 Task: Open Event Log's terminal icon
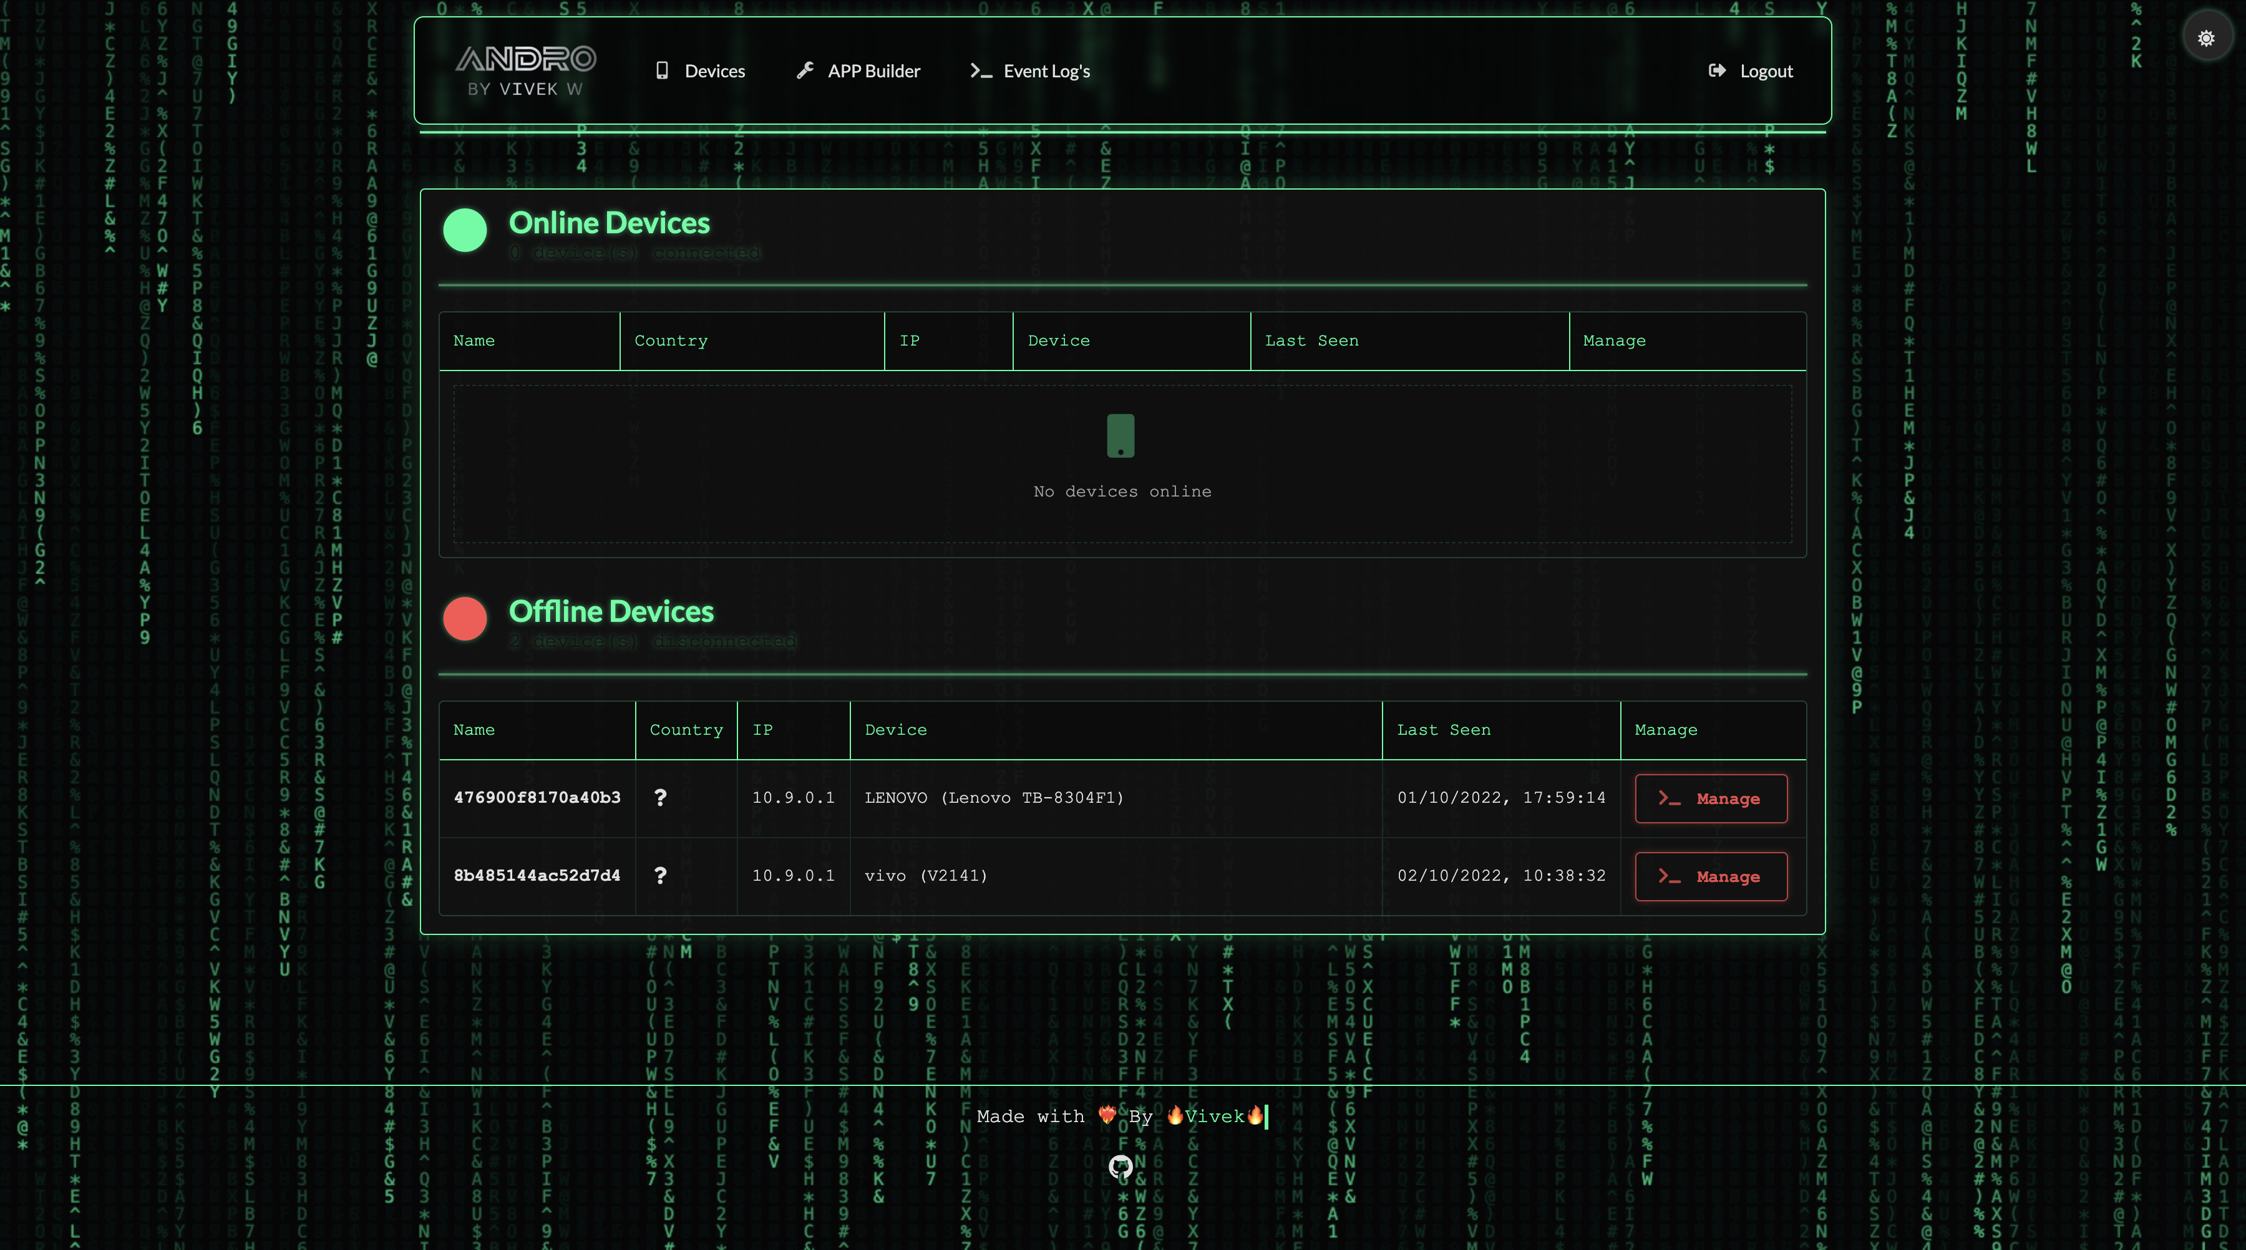point(982,70)
